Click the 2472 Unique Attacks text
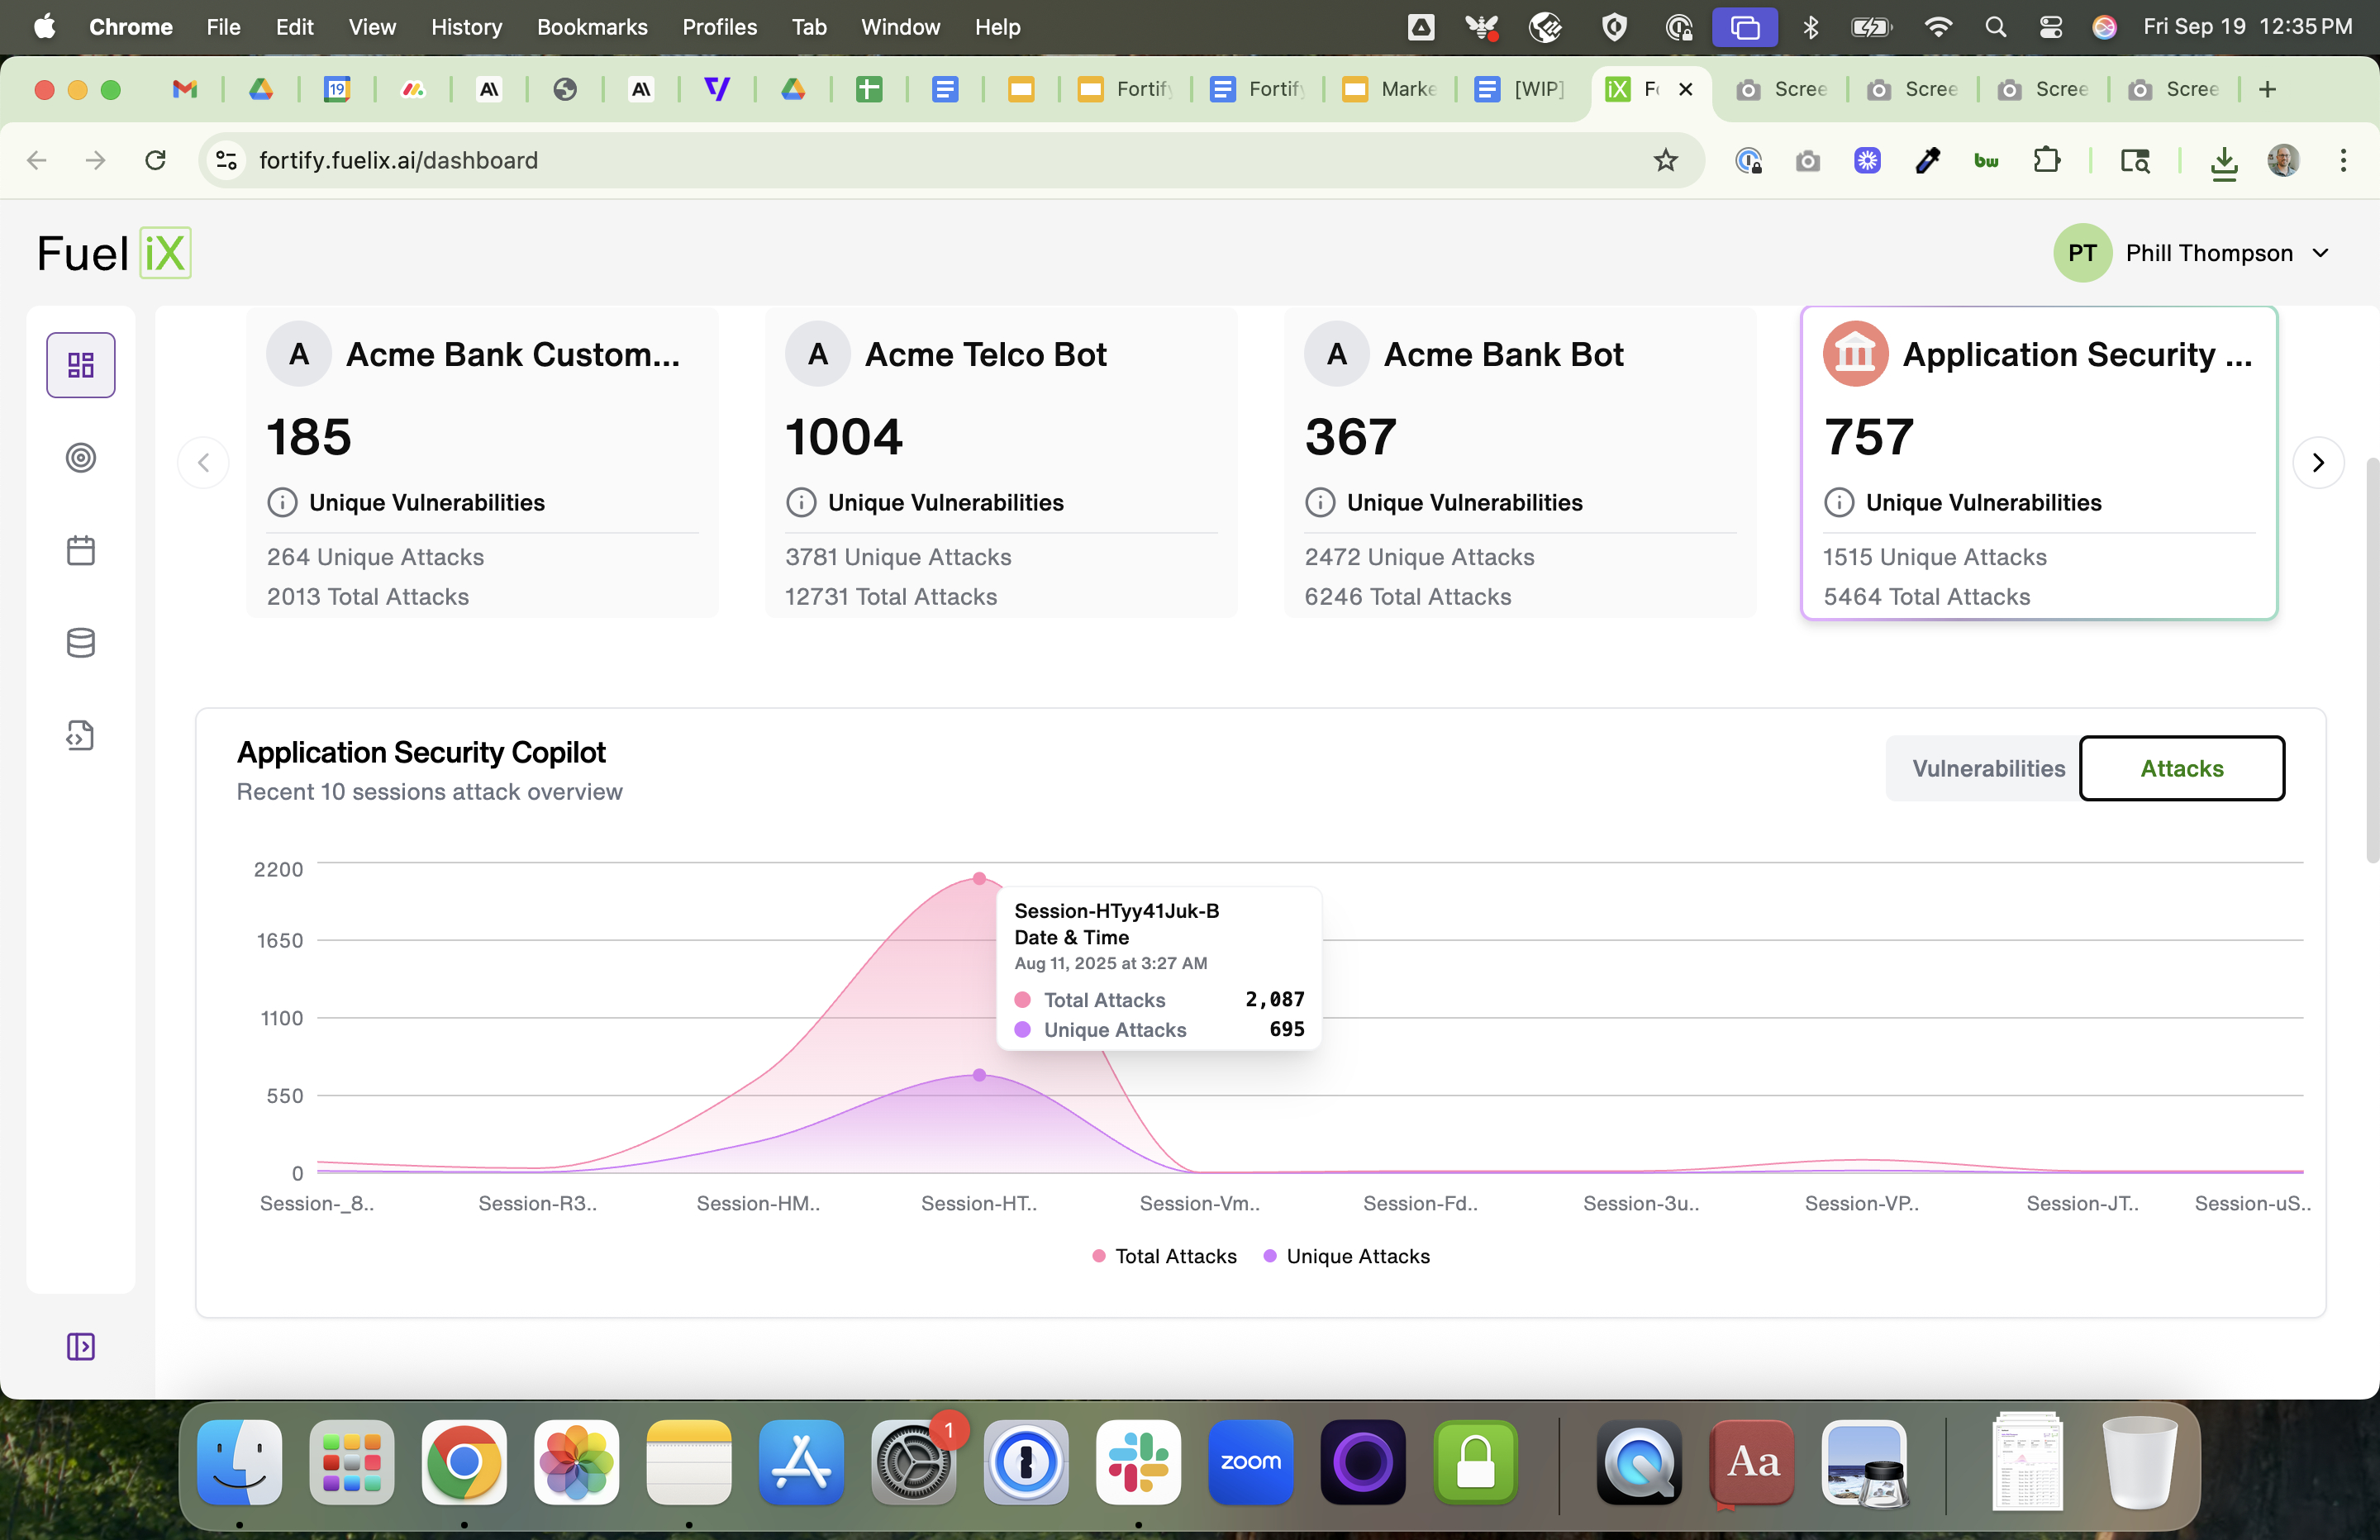Image resolution: width=2380 pixels, height=1540 pixels. (1418, 557)
